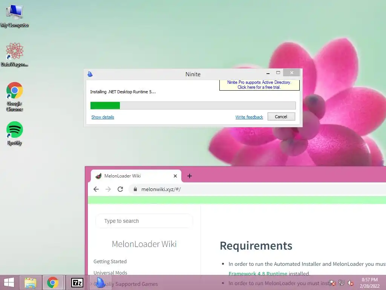Open the network tray icon

click(x=342, y=283)
